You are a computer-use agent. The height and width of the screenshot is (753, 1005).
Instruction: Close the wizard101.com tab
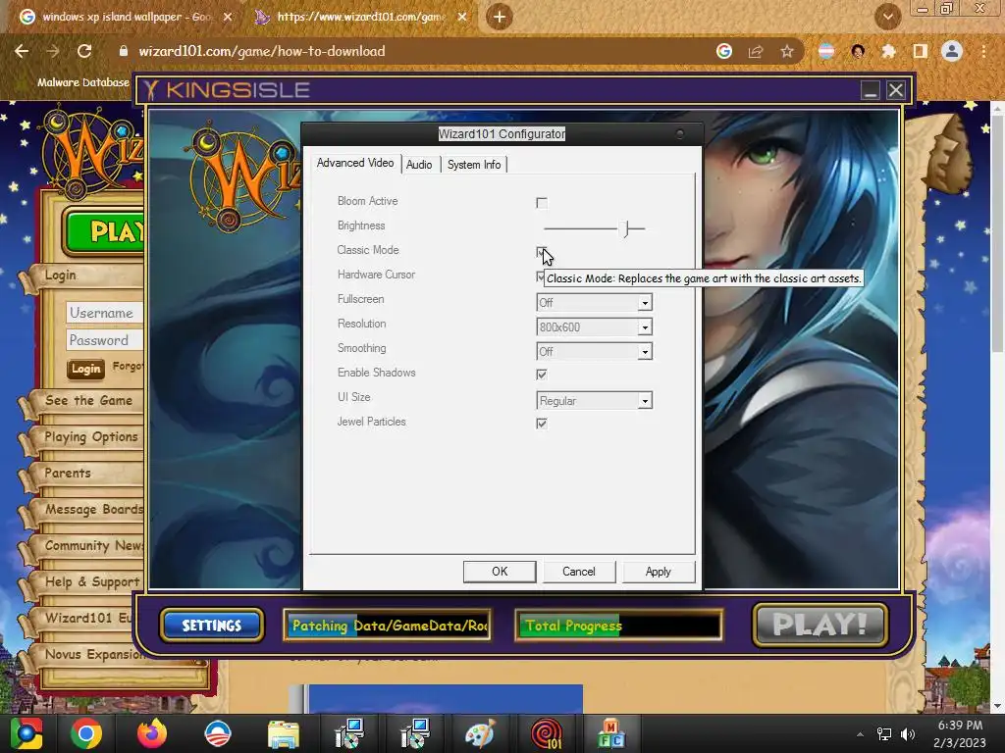(461, 17)
